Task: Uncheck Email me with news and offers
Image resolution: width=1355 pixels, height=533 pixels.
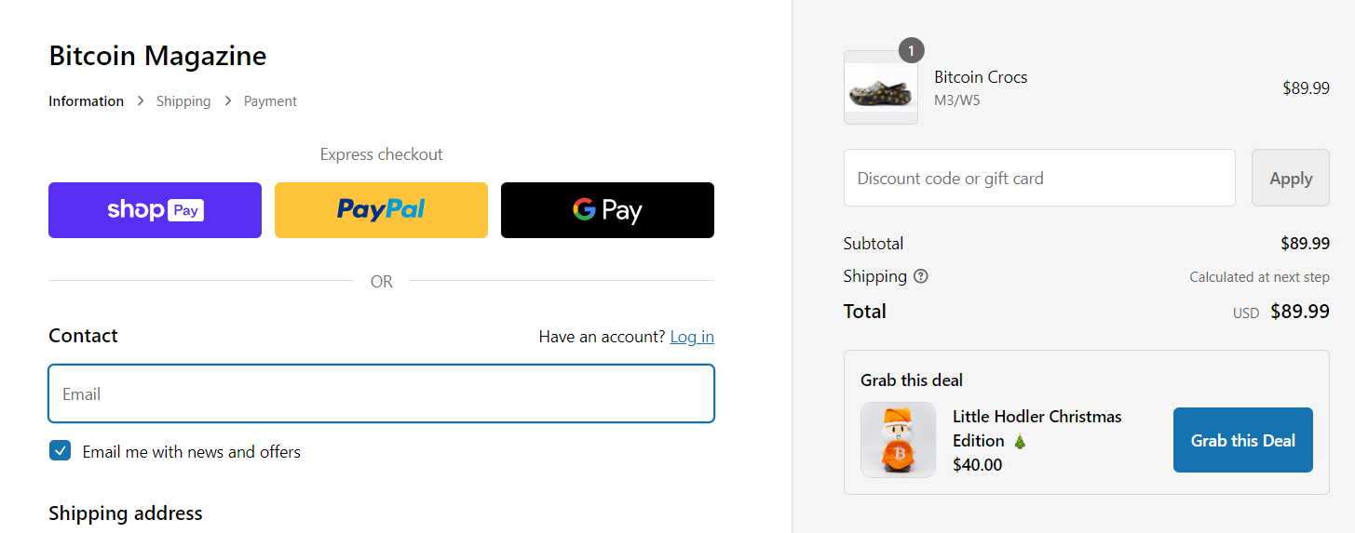Action: pos(61,451)
